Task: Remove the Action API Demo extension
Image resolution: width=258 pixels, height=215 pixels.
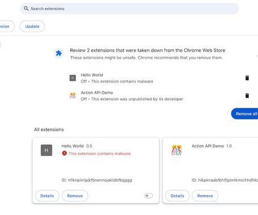Action: coord(205,196)
